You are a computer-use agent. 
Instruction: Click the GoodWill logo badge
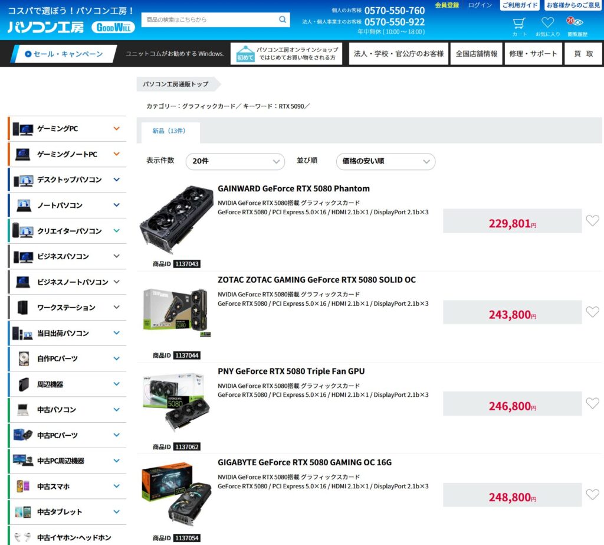tap(113, 27)
